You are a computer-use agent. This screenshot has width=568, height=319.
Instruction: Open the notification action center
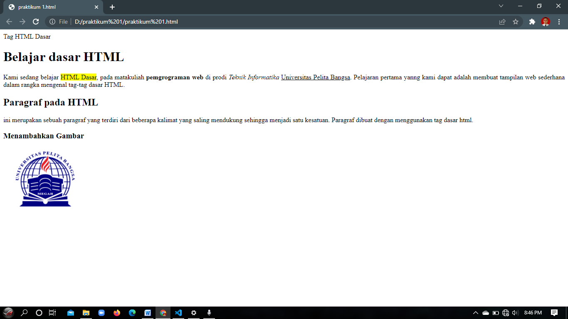click(554, 313)
